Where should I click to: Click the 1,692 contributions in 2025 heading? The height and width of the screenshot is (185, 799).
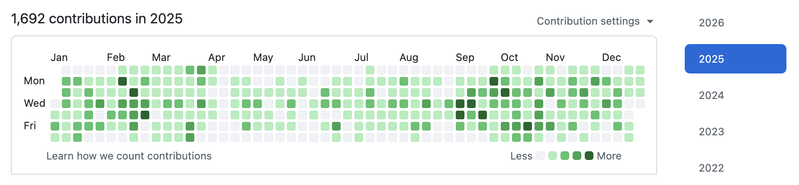point(97,19)
